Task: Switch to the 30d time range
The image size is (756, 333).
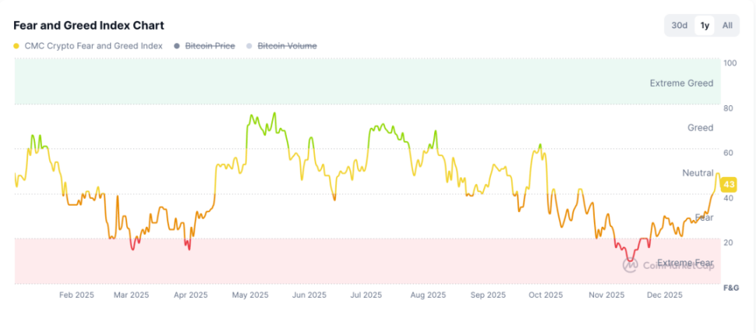Action: [680, 25]
